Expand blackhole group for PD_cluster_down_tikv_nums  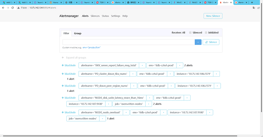69,74
